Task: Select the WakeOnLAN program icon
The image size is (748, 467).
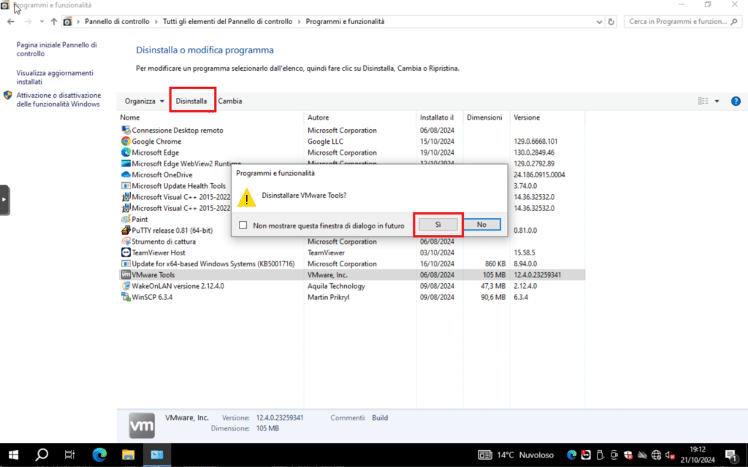Action: pos(126,286)
